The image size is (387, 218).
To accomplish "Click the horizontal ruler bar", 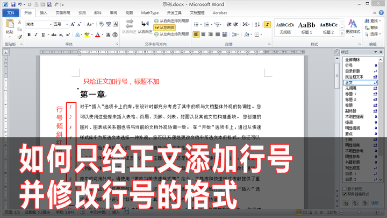I will tap(172, 52).
